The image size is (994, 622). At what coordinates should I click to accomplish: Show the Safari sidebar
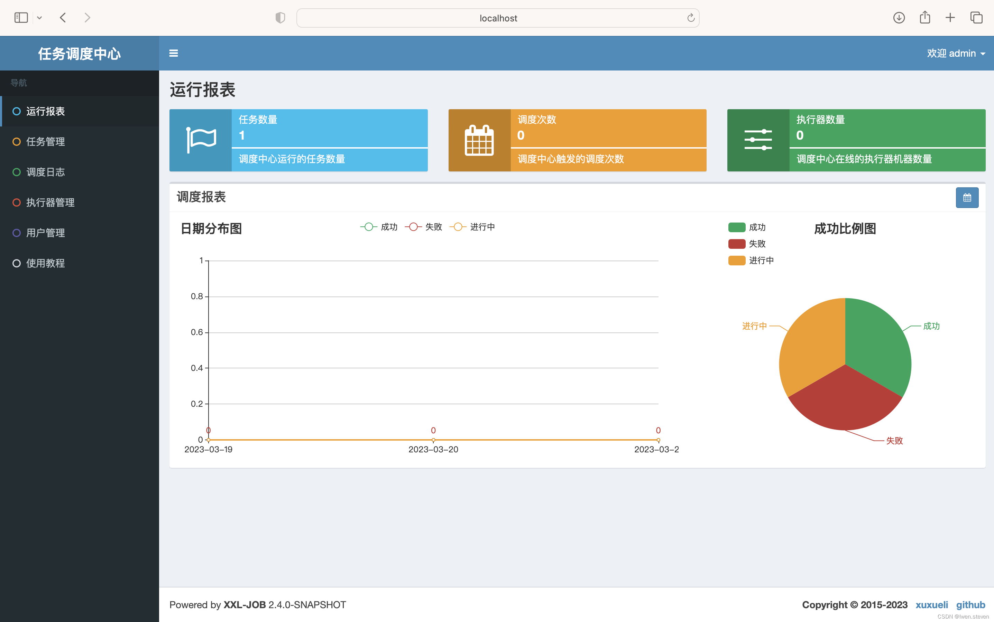point(21,18)
